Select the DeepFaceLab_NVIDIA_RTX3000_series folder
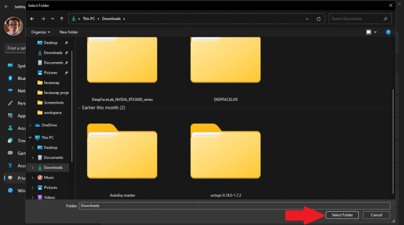 (x=122, y=69)
